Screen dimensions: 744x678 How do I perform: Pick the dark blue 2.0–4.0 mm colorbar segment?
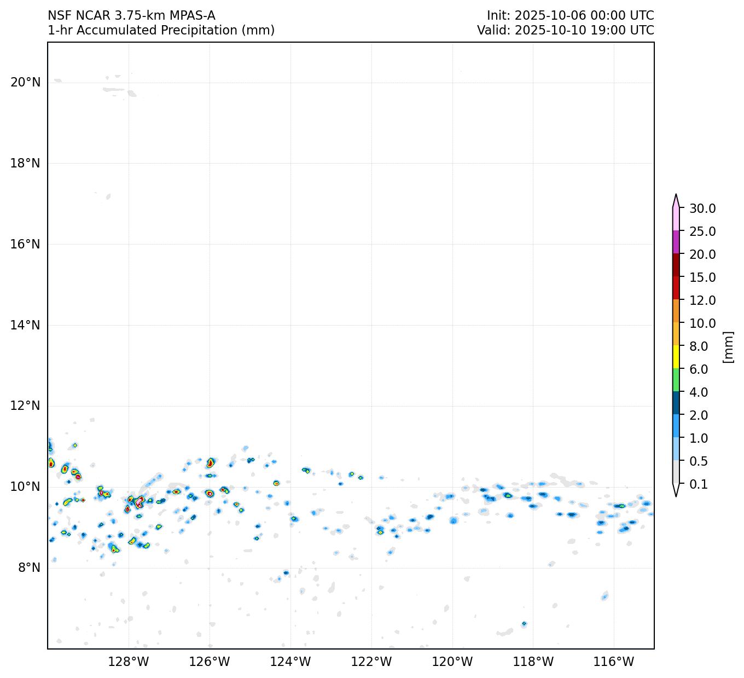[x=676, y=403]
